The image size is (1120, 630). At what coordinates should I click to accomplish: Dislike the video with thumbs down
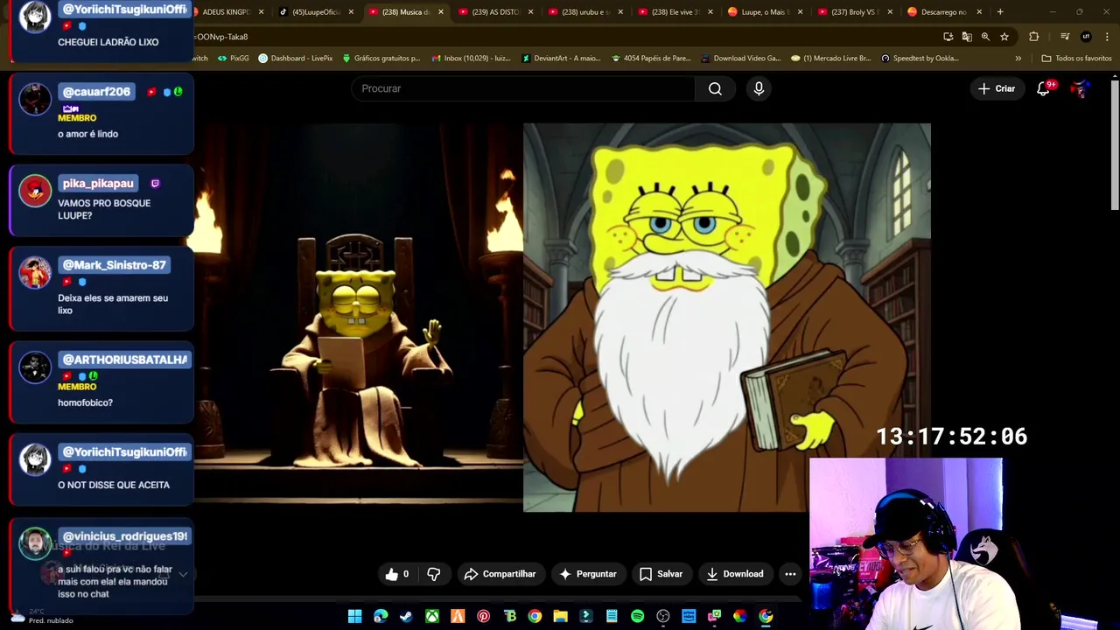pos(434,574)
